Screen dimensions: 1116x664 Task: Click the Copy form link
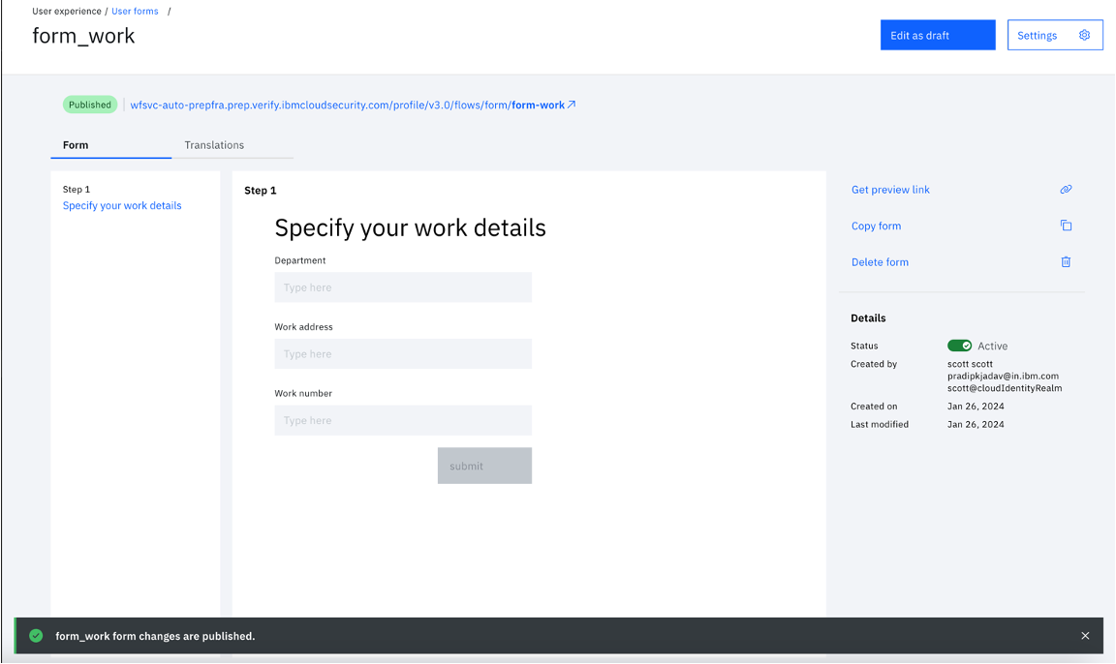[876, 226]
